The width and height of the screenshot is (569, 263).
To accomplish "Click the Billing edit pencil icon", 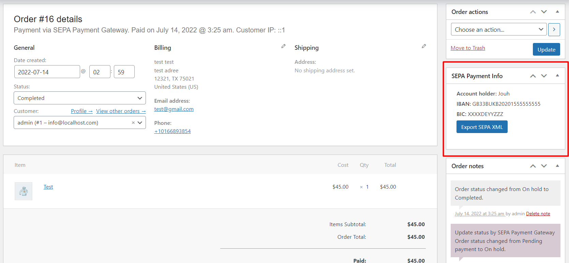I will pos(283,46).
